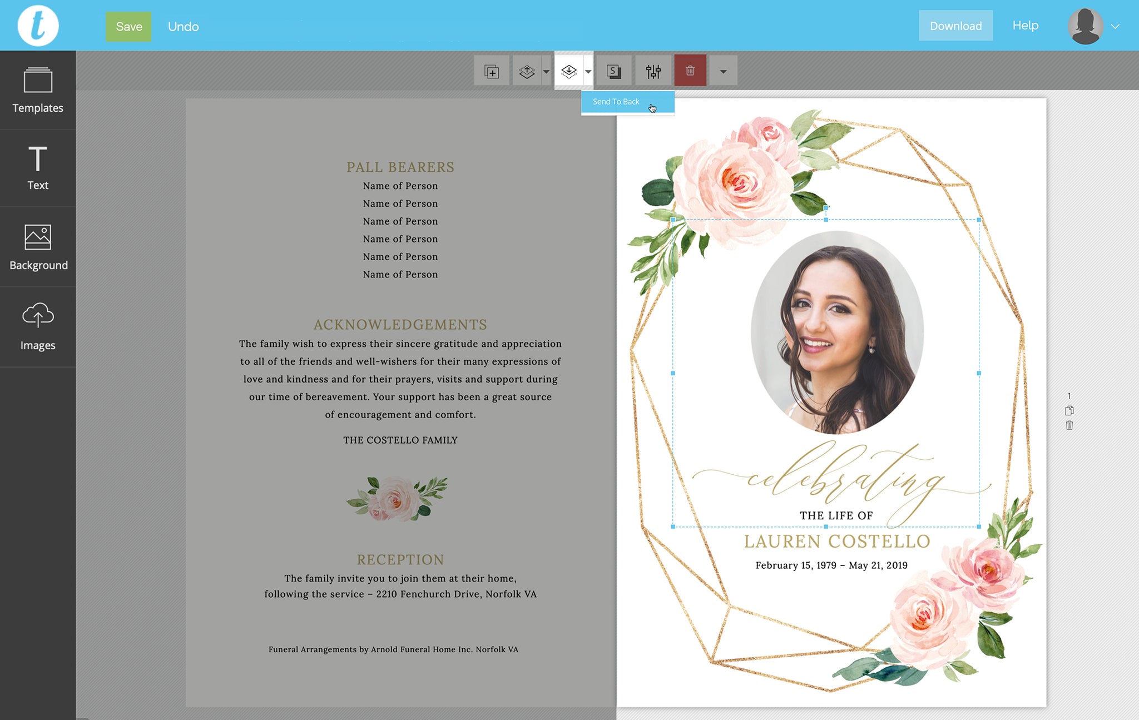This screenshot has width=1139, height=720.
Task: Open the user account chevron menu
Action: point(1115,26)
